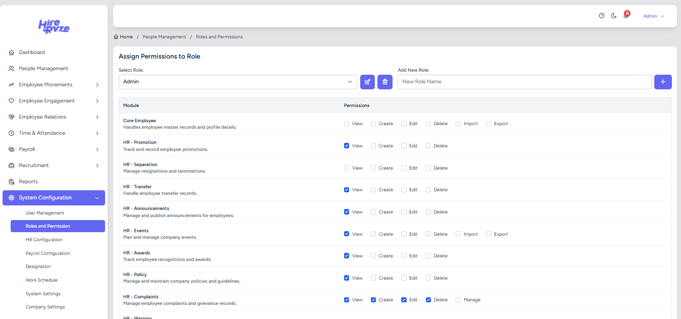
Task: Open Company Settings sidebar link
Action: point(45,307)
